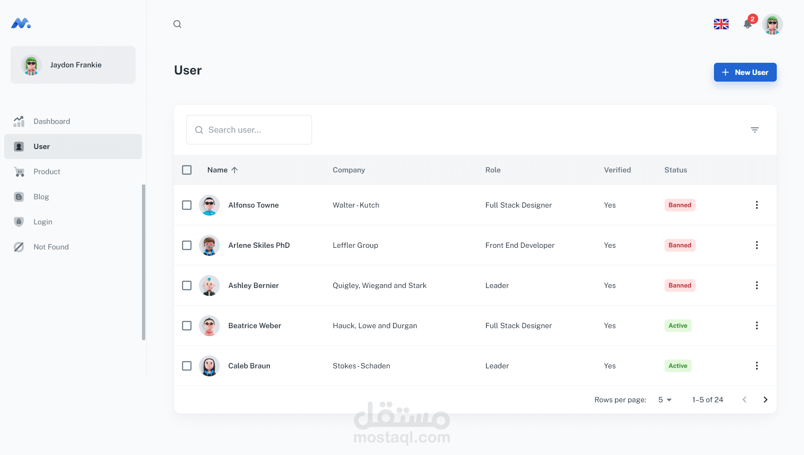Screen dimensions: 804x455
Task: Click the filter list icon
Action: pos(755,130)
